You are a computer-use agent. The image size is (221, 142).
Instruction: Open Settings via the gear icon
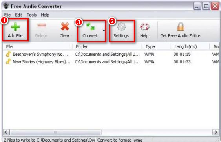coord(121,27)
